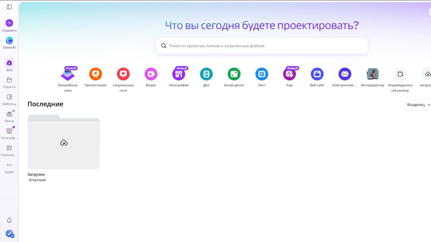Show Более options in sidebar

(9, 165)
